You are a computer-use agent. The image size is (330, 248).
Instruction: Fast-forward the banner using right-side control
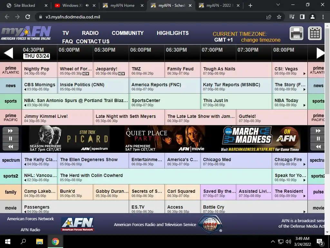318,131
